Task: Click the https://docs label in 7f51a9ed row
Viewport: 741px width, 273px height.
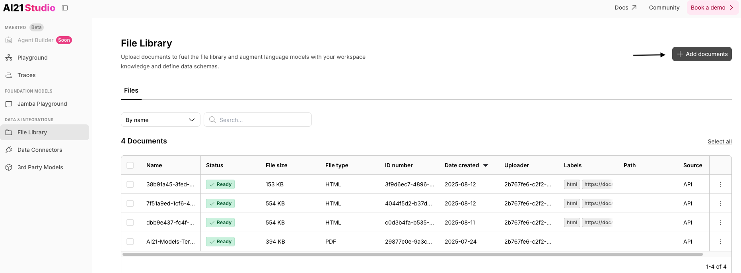Action: pyautogui.click(x=597, y=203)
